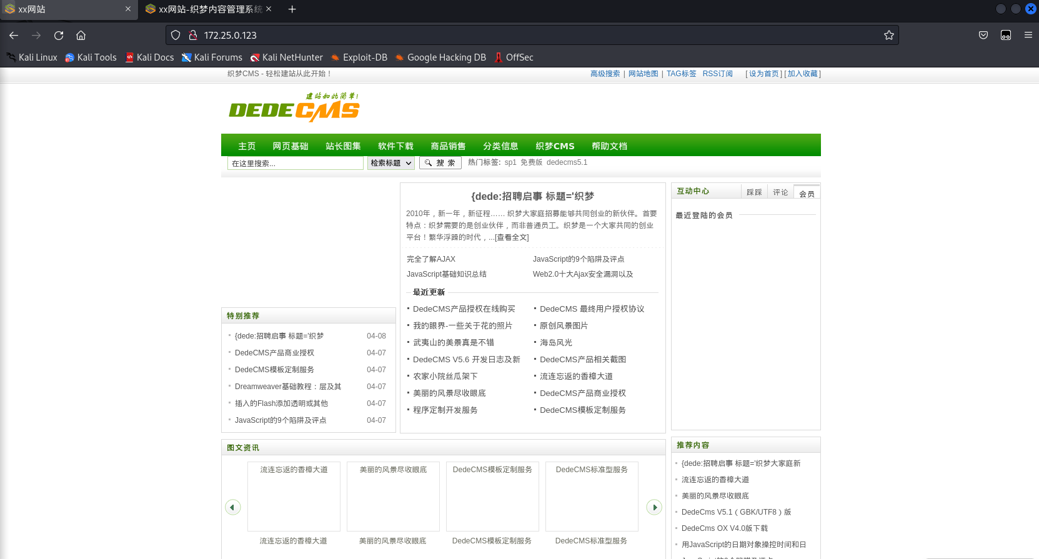The width and height of the screenshot is (1039, 559).
Task: Open Dreamweaver基础教程 in 特别推荐
Action: pyautogui.click(x=288, y=387)
